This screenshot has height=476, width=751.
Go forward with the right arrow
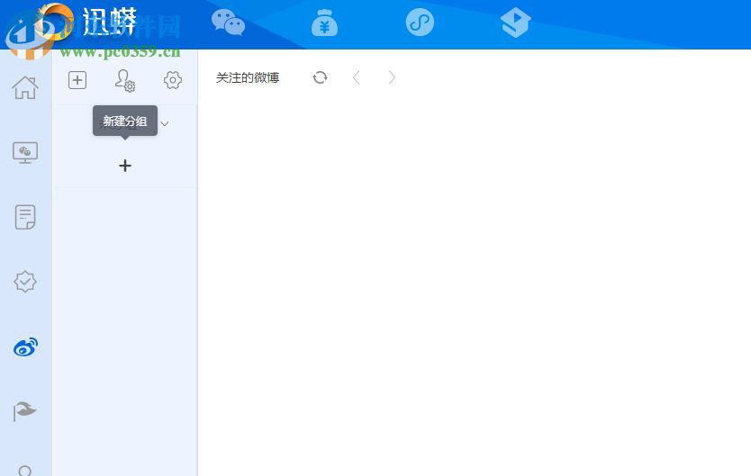tap(392, 77)
